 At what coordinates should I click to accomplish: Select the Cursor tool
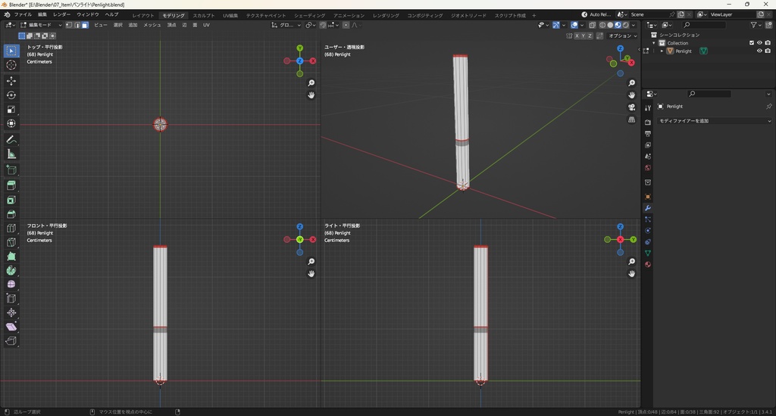[x=11, y=65]
